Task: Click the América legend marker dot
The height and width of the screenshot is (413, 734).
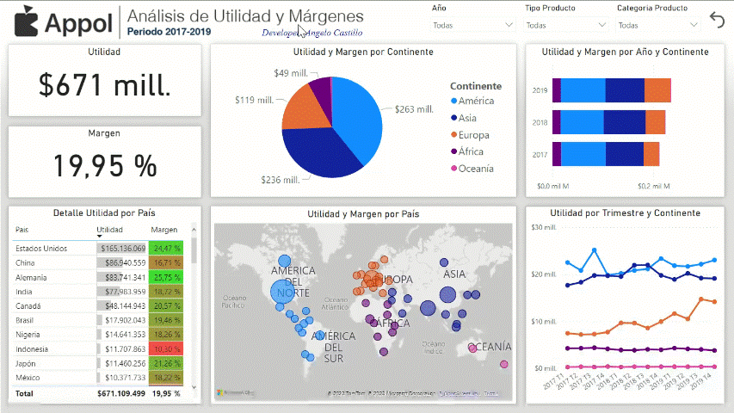Action: (x=454, y=102)
